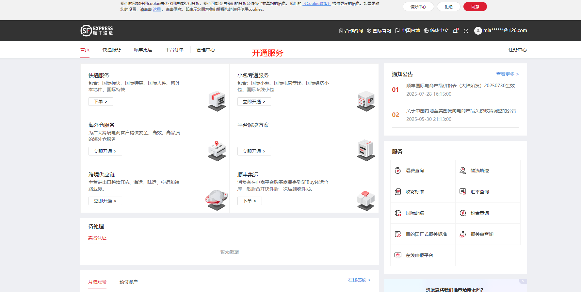The width and height of the screenshot is (581, 292).
Task: Click the SF Express logo
Action: (x=97, y=30)
